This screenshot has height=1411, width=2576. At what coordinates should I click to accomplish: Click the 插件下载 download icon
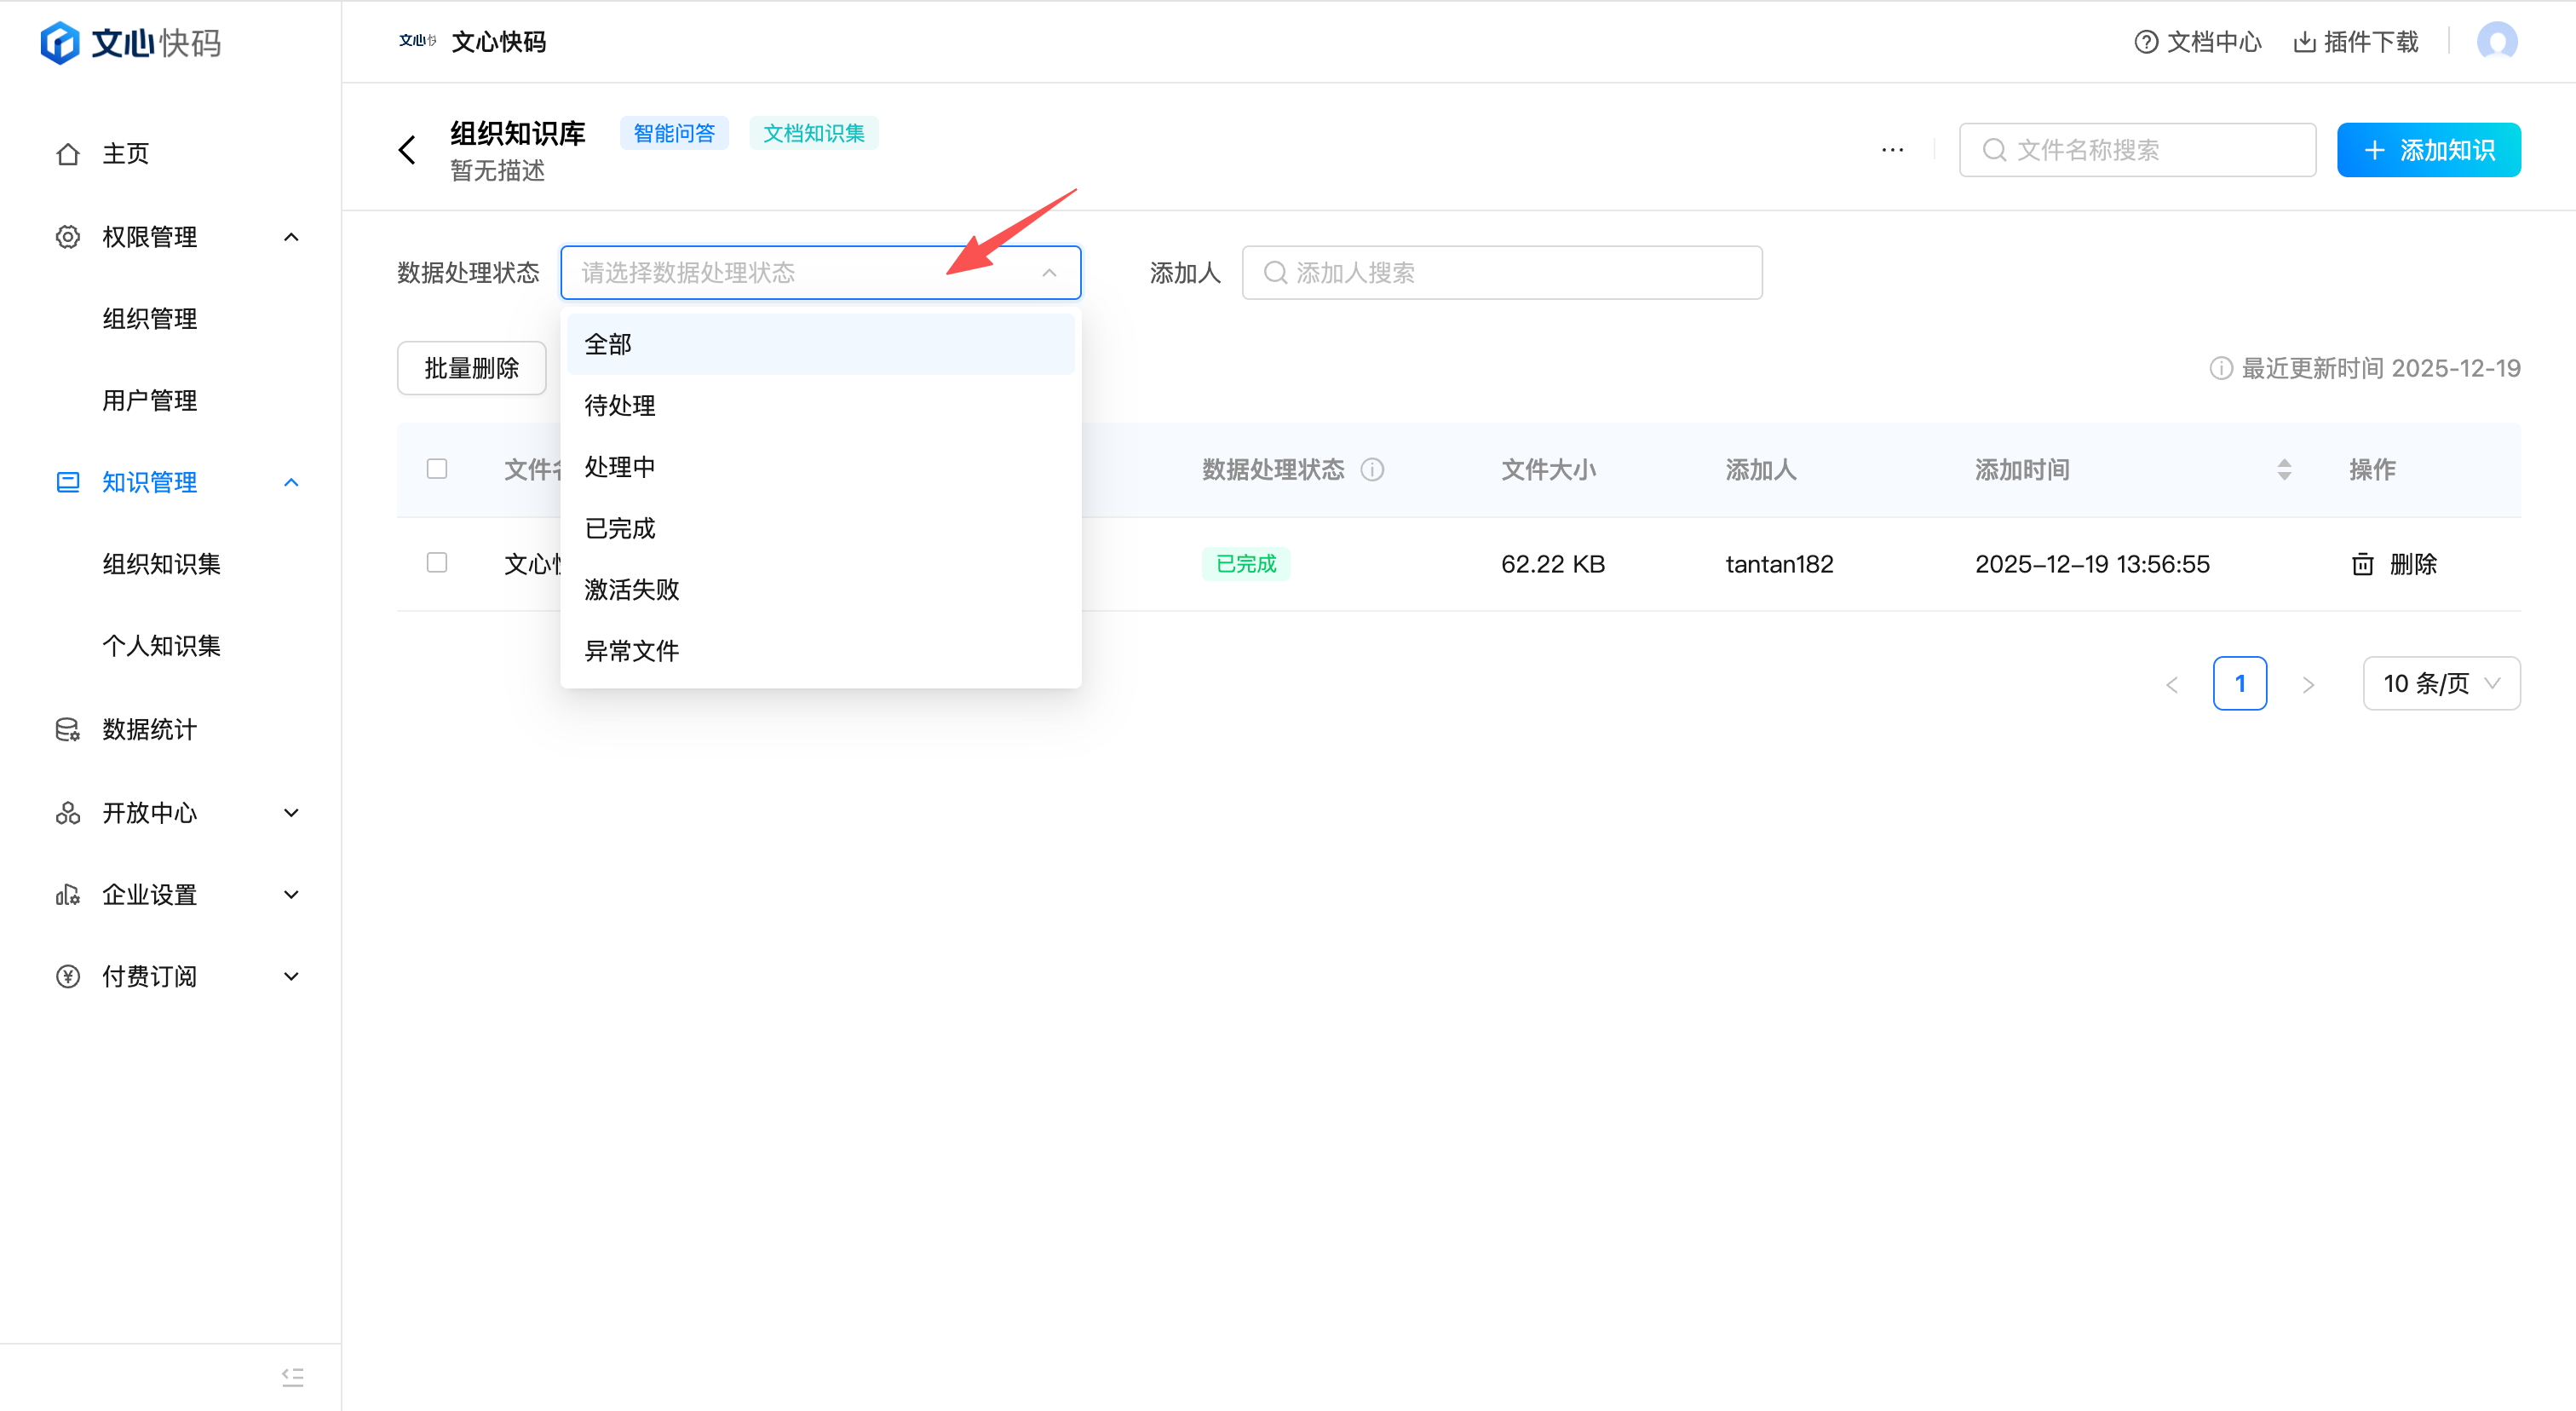click(x=2304, y=42)
